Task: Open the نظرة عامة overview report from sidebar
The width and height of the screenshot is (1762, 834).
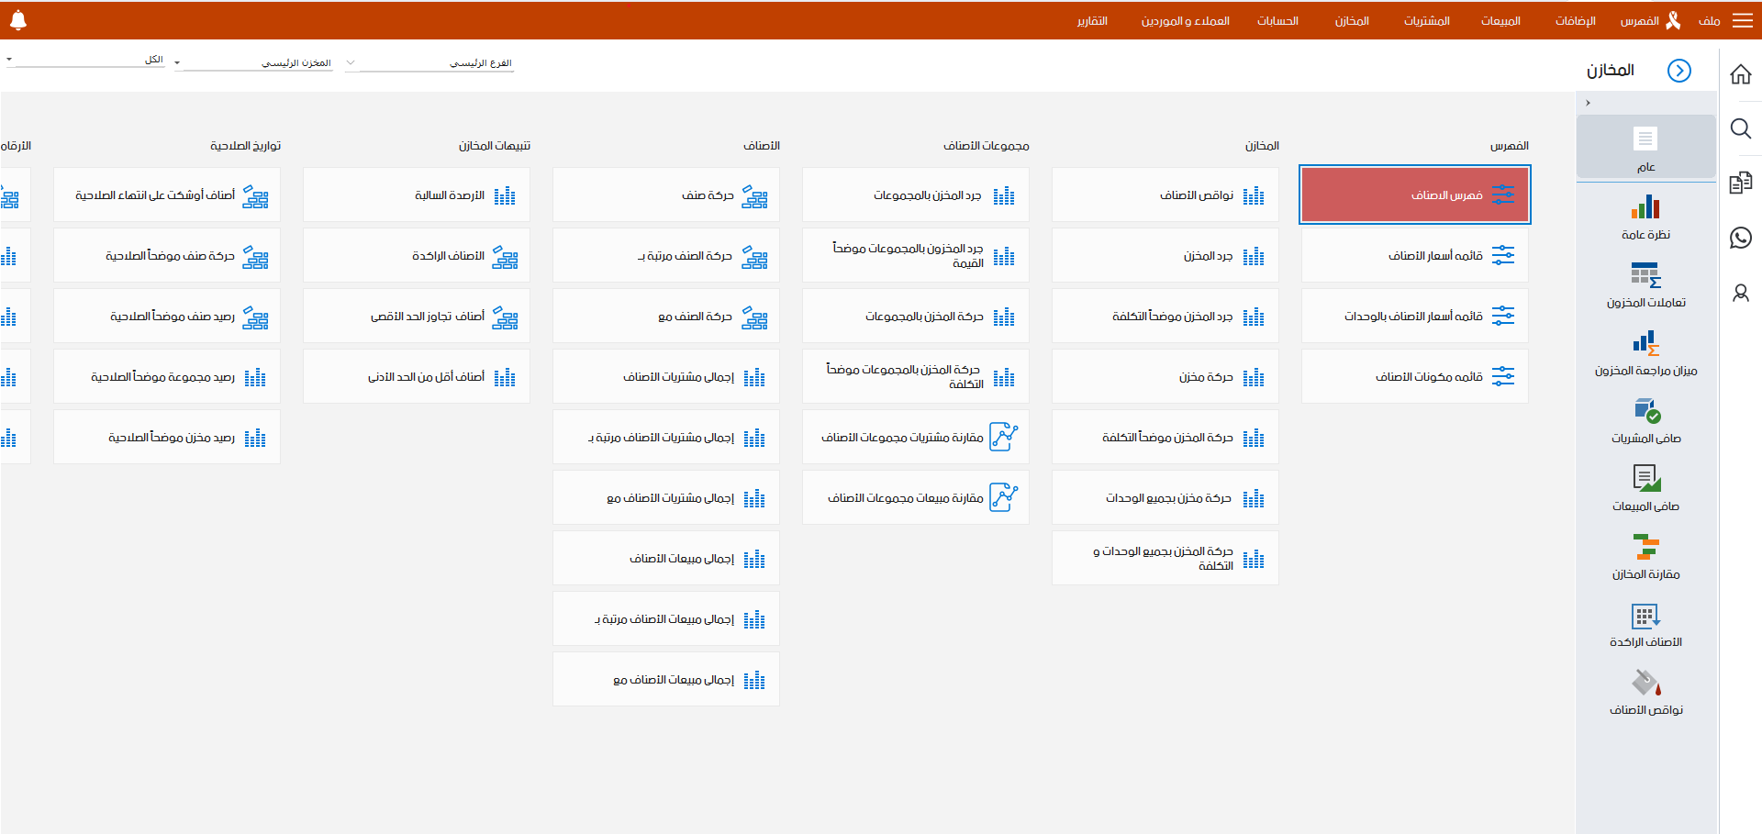Action: 1647,216
